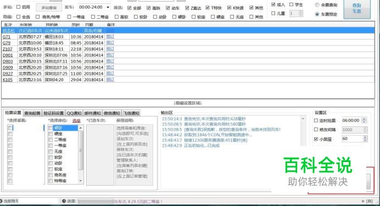Toggle the 其他 train filter checkbox
The height and width of the screenshot is (206, 380).
coord(252,8)
